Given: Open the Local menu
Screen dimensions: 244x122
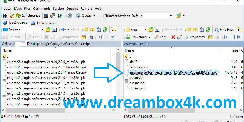Looking at the screenshot, I should [x=8, y=9].
